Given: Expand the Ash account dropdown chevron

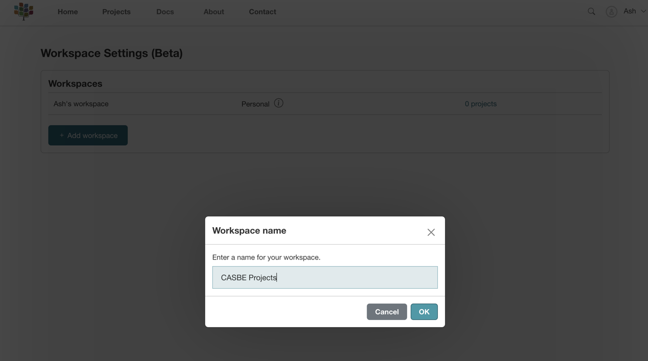Looking at the screenshot, I should click(x=643, y=11).
